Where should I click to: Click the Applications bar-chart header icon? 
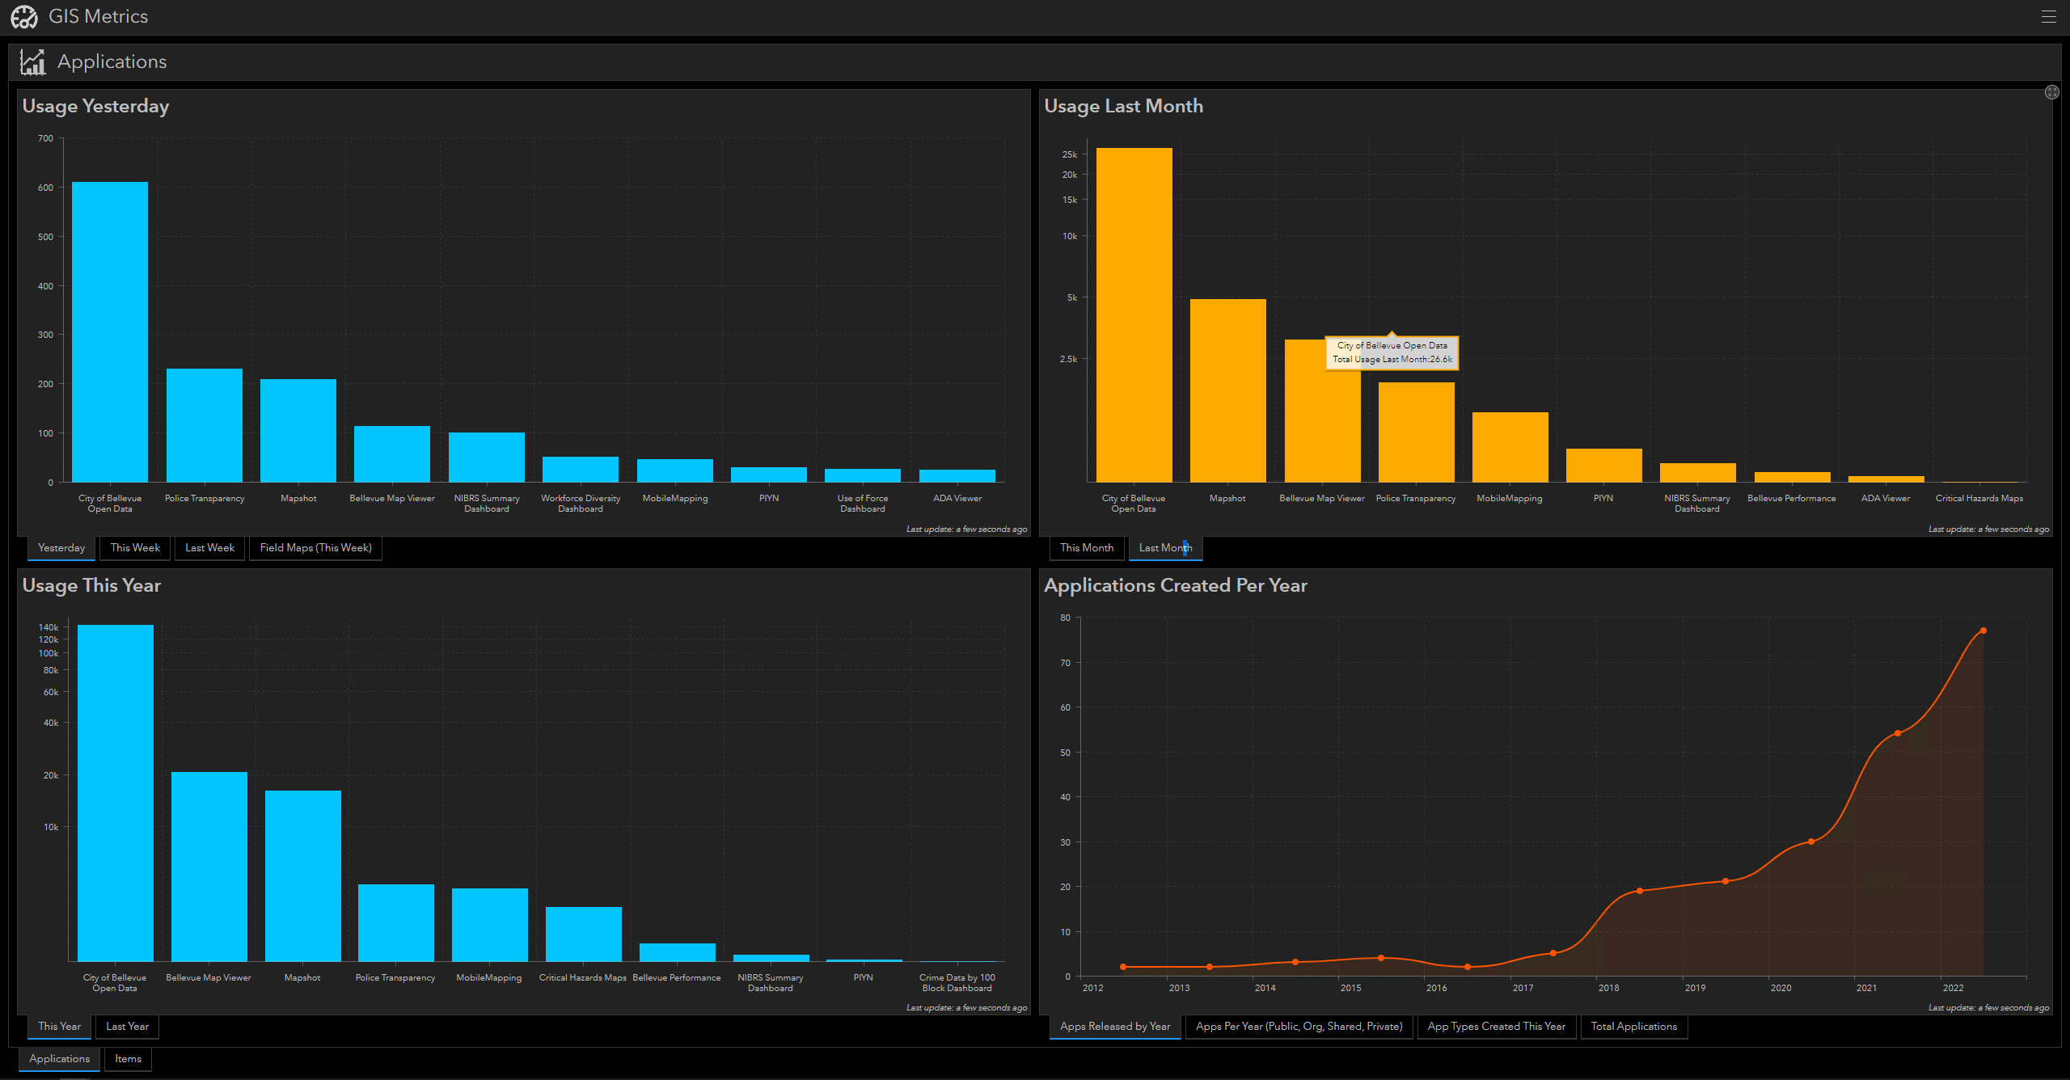pos(33,61)
